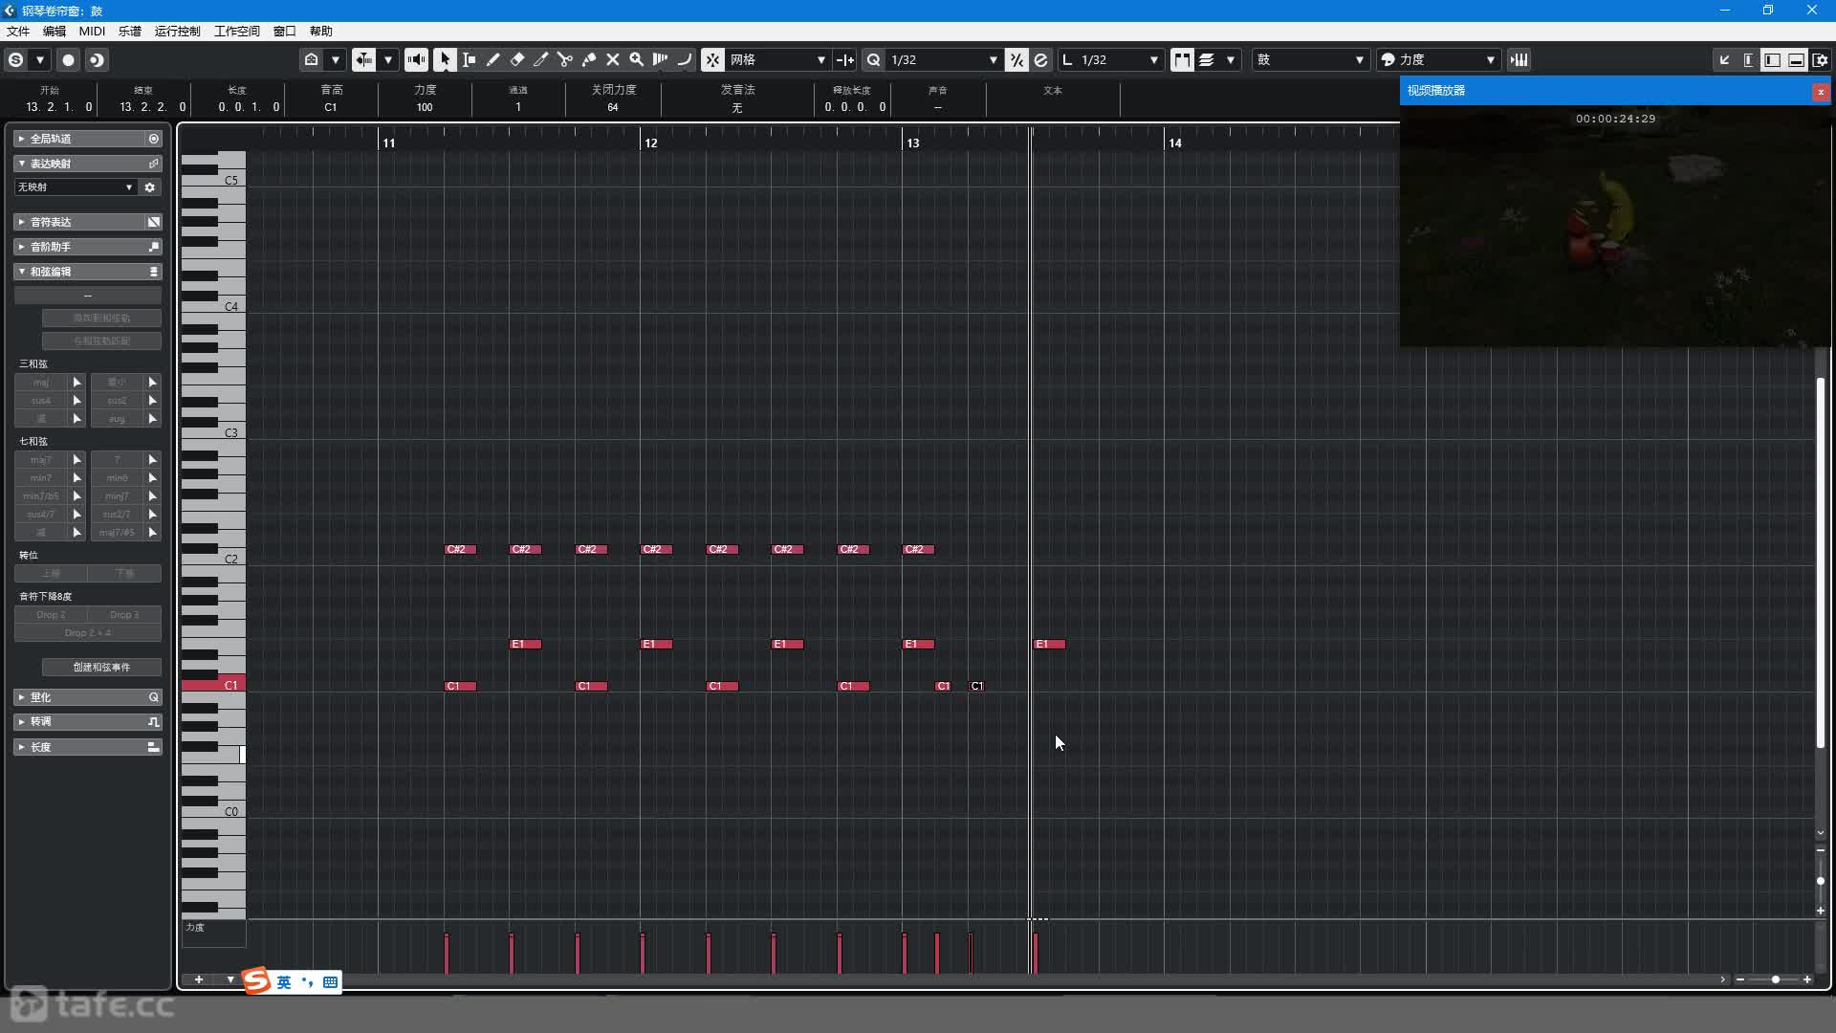Select the Split scissors tool
Viewport: 1836px width, 1033px height.
pos(565,59)
